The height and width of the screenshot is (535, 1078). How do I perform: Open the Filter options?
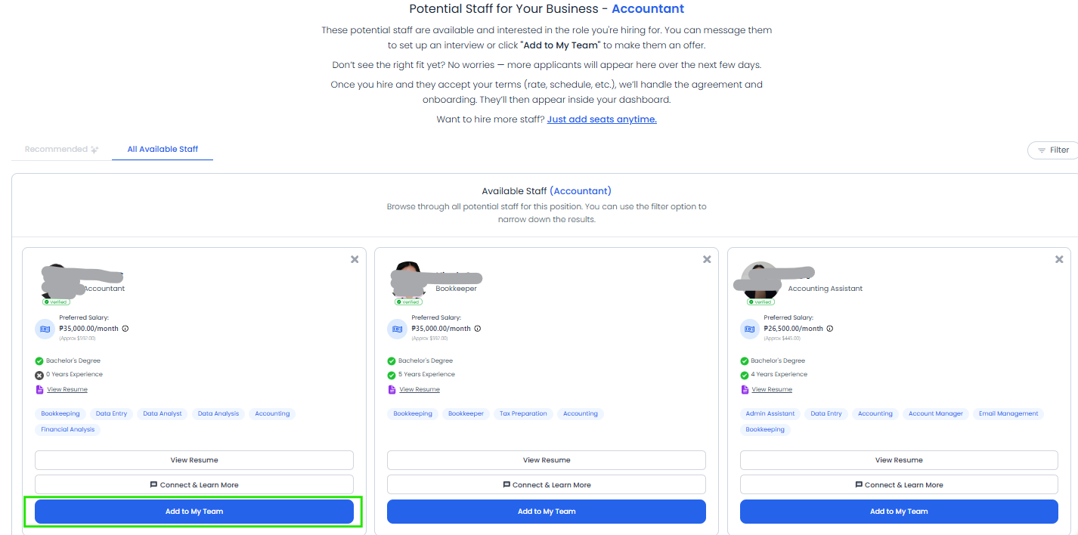1053,150
